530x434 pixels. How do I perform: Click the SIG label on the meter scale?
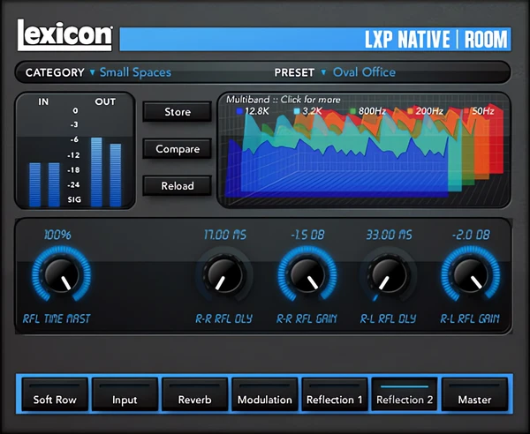pyautogui.click(x=74, y=199)
